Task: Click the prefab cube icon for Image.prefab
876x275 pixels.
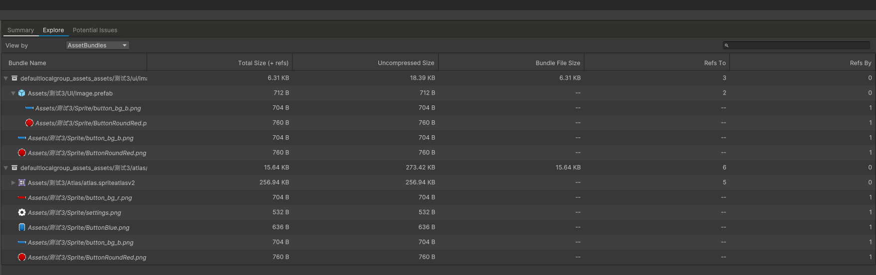Action: click(21, 93)
